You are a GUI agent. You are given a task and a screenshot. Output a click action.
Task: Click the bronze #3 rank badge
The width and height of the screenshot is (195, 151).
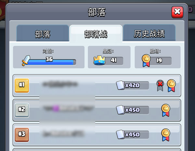22,135
